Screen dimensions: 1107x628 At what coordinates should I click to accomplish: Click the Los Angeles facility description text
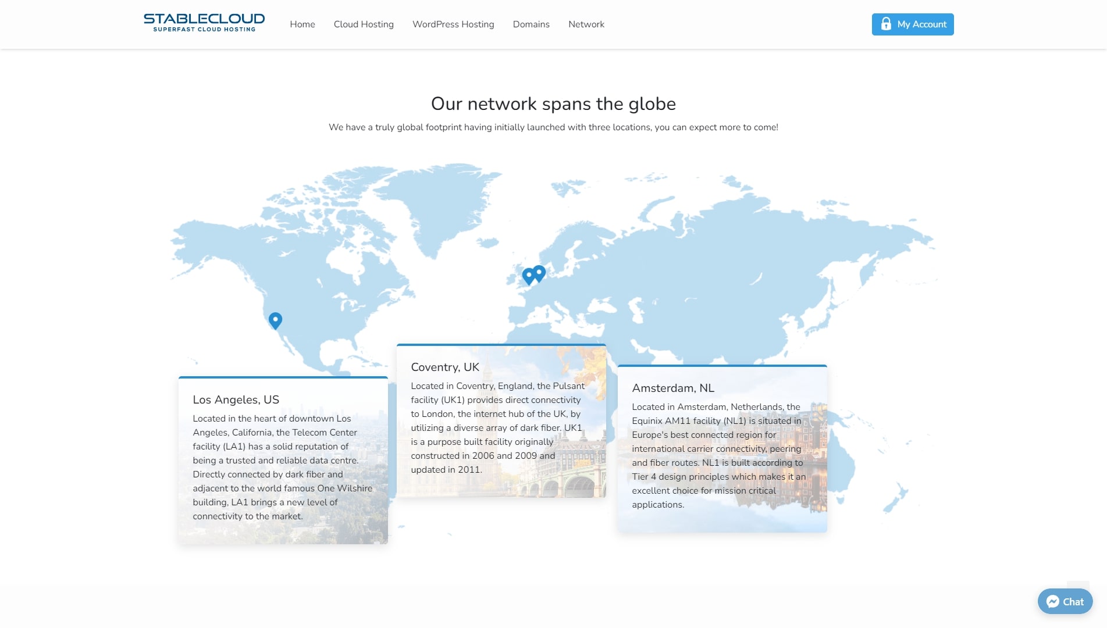coord(283,468)
